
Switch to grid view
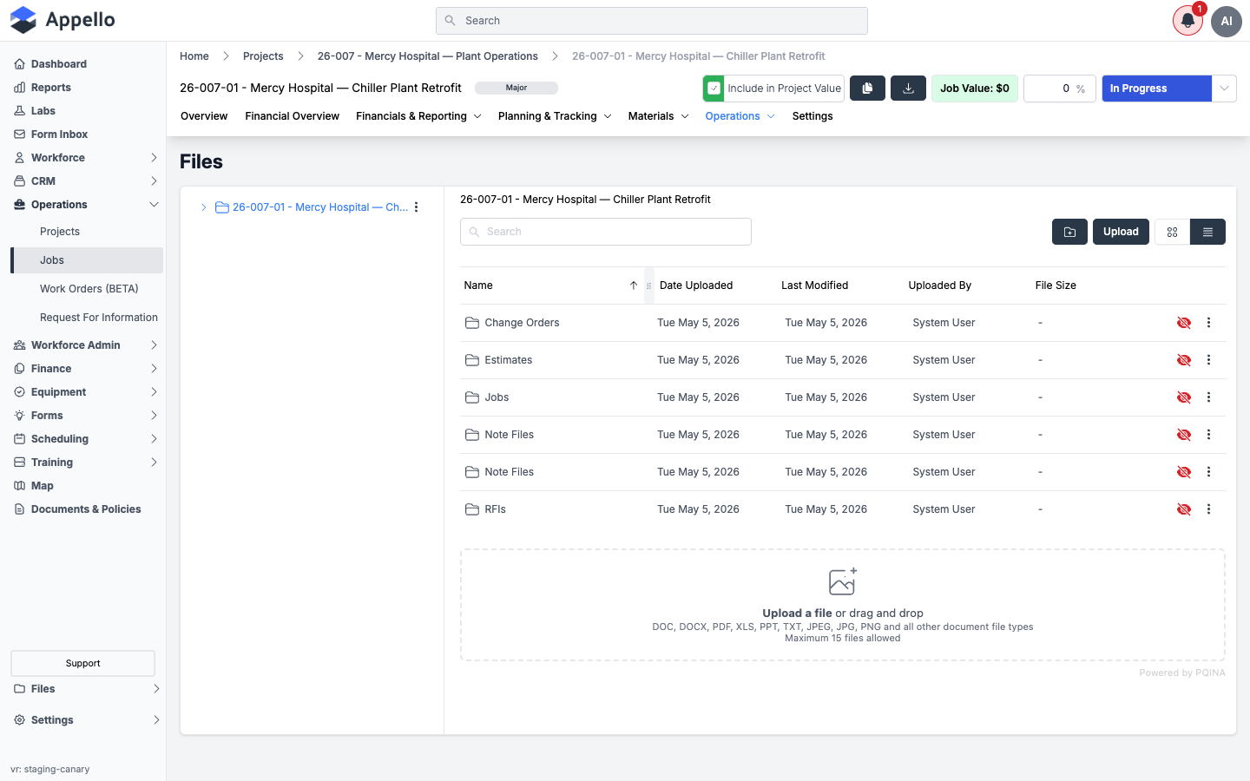[x=1172, y=232]
